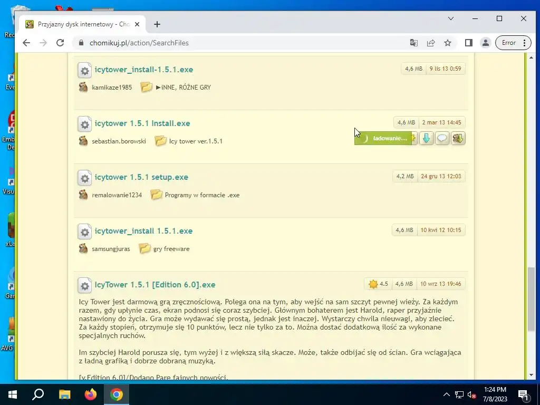
Task: Click the hamster copy-to-account icon
Action: coord(458,139)
